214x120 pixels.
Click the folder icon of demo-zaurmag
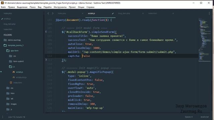coord(5,40)
